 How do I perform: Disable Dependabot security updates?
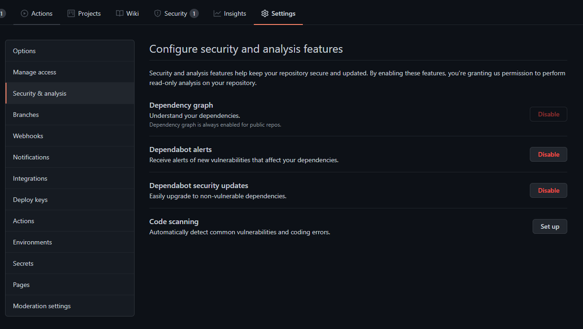pyautogui.click(x=548, y=190)
